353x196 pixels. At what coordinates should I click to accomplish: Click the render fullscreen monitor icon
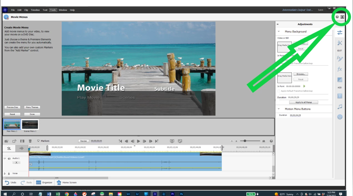tap(180, 141)
